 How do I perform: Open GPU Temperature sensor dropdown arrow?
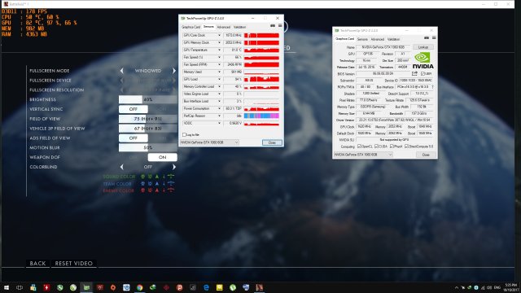219,50
